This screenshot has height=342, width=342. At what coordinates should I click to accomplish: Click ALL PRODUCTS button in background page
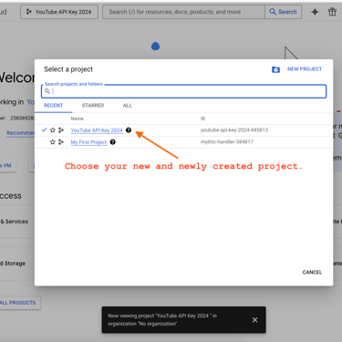click(18, 303)
